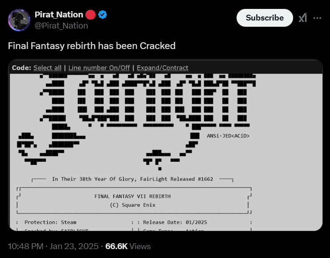The width and height of the screenshot is (330, 258).
Task: Open the 10:48 PM Jan 23, 2025 timestamp
Action: [x=53, y=246]
